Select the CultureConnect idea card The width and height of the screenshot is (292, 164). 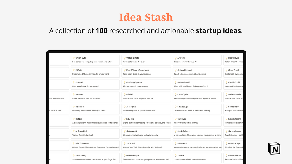pyautogui.click(x=197, y=72)
